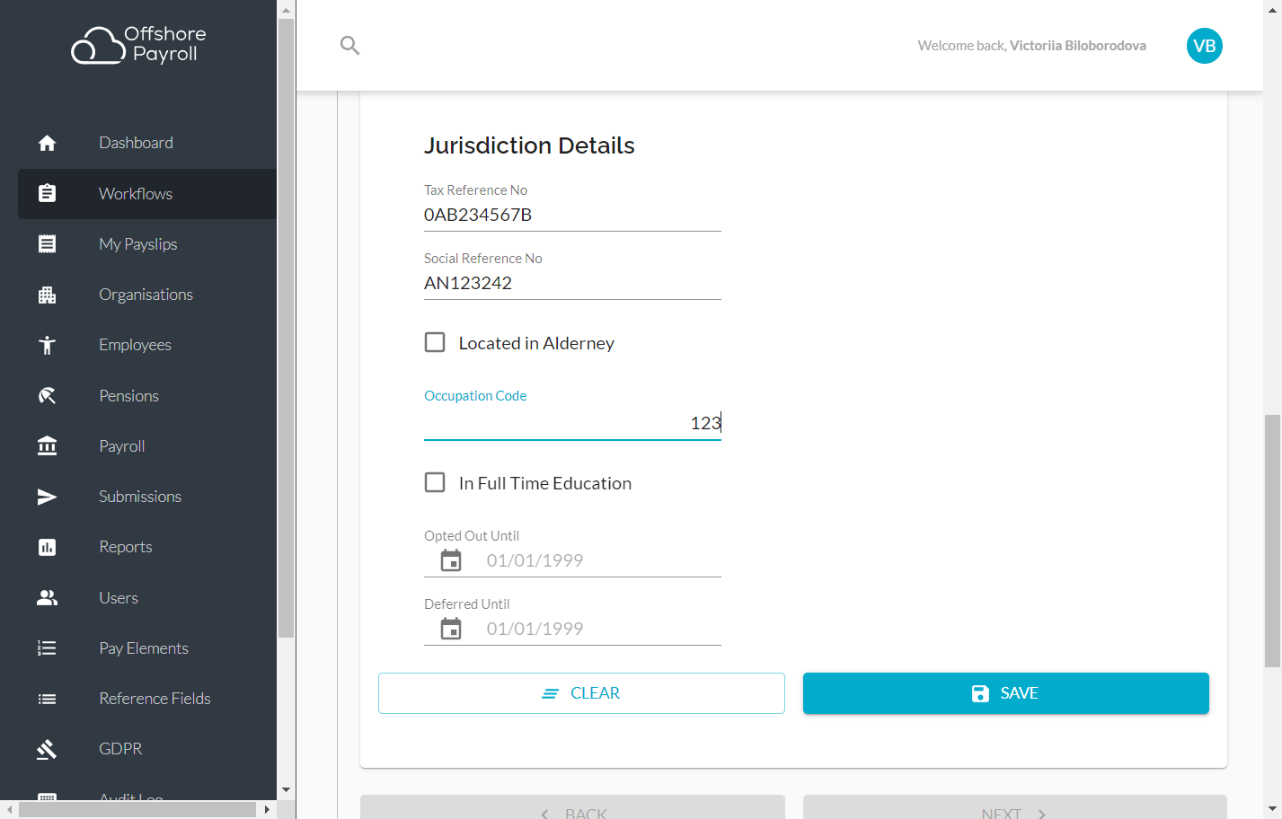Click the SAVE button
This screenshot has height=819, width=1282.
click(1006, 693)
